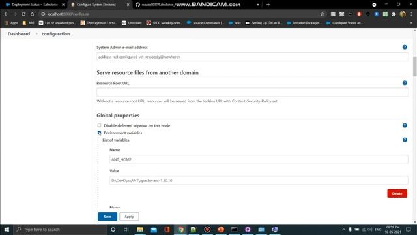Show hidden system tray icons
The width and height of the screenshot is (417, 235).
343,229
